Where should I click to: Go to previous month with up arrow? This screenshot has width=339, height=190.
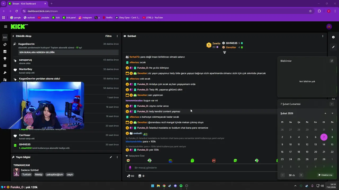(325, 113)
